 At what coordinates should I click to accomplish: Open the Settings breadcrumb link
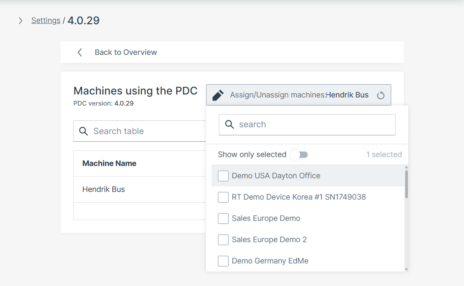click(46, 20)
